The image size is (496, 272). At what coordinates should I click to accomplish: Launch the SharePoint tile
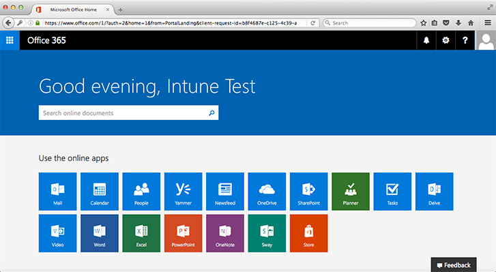click(x=309, y=192)
